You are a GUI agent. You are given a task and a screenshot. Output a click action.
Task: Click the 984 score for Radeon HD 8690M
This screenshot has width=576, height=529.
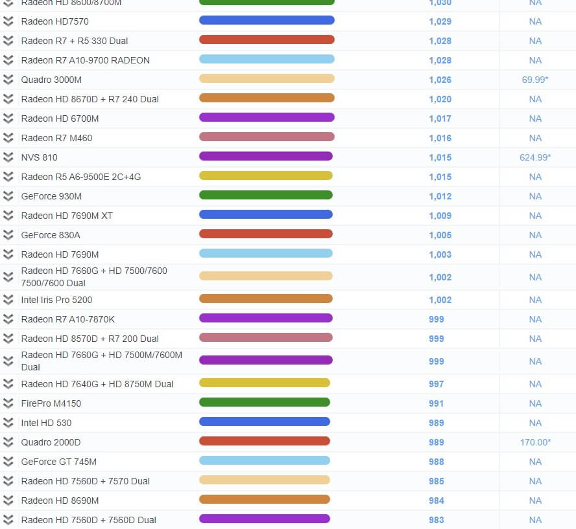coord(436,501)
